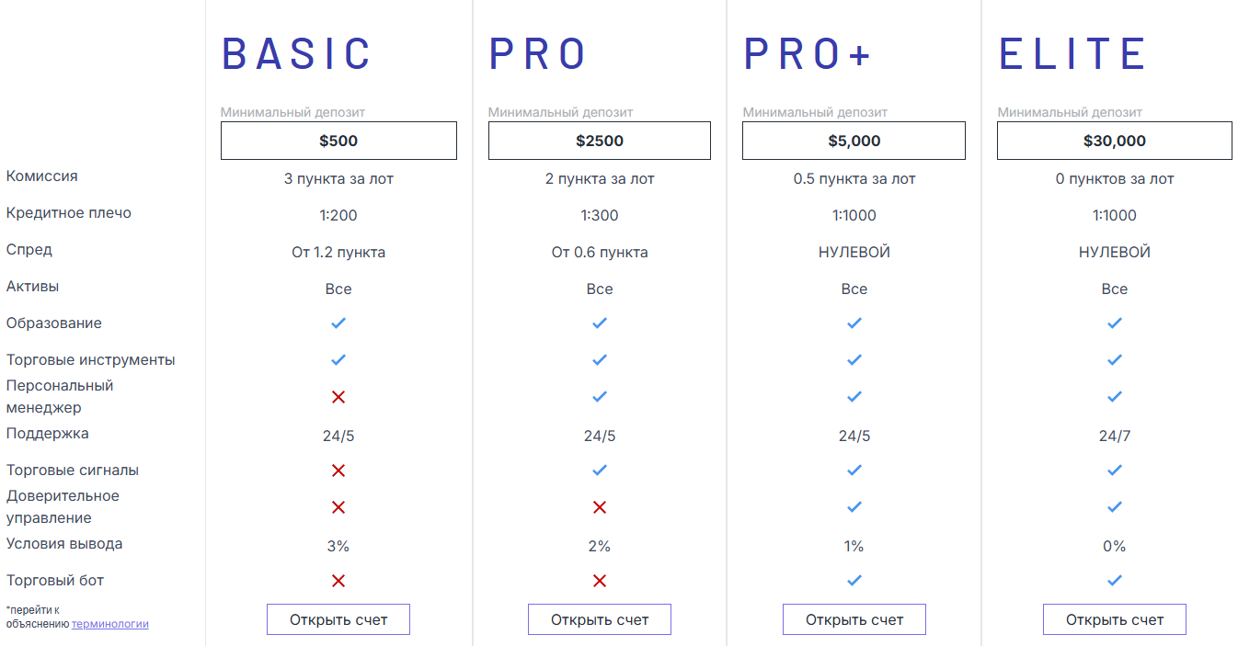Click the Elite plan trading bot checkmark
The width and height of the screenshot is (1238, 646).
(x=1115, y=581)
